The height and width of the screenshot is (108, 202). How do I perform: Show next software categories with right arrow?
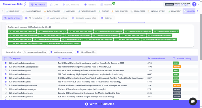pyautogui.click(x=198, y=11)
